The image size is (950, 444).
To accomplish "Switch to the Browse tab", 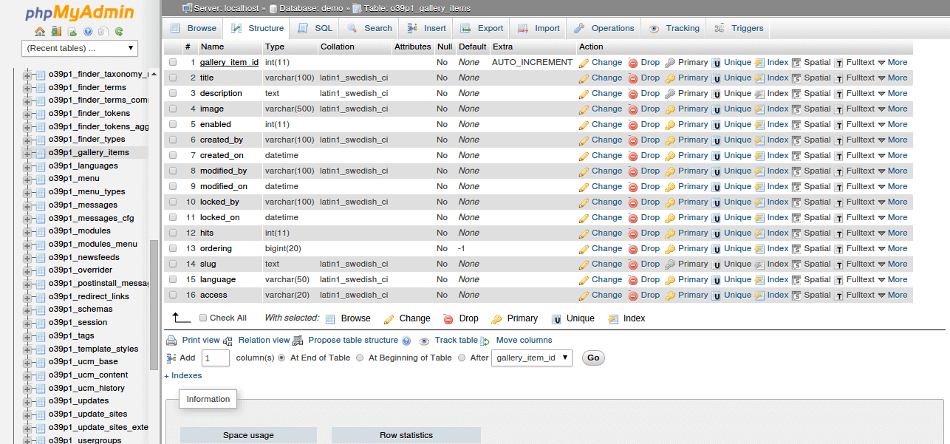I will pos(194,28).
